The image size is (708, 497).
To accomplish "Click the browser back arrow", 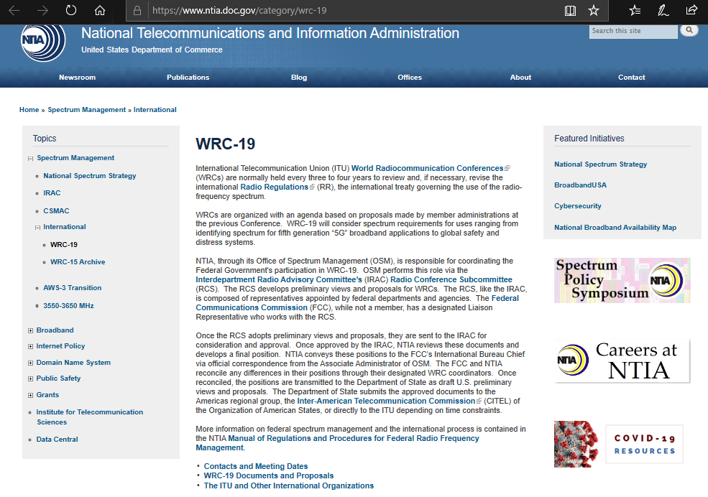I will 14,10.
